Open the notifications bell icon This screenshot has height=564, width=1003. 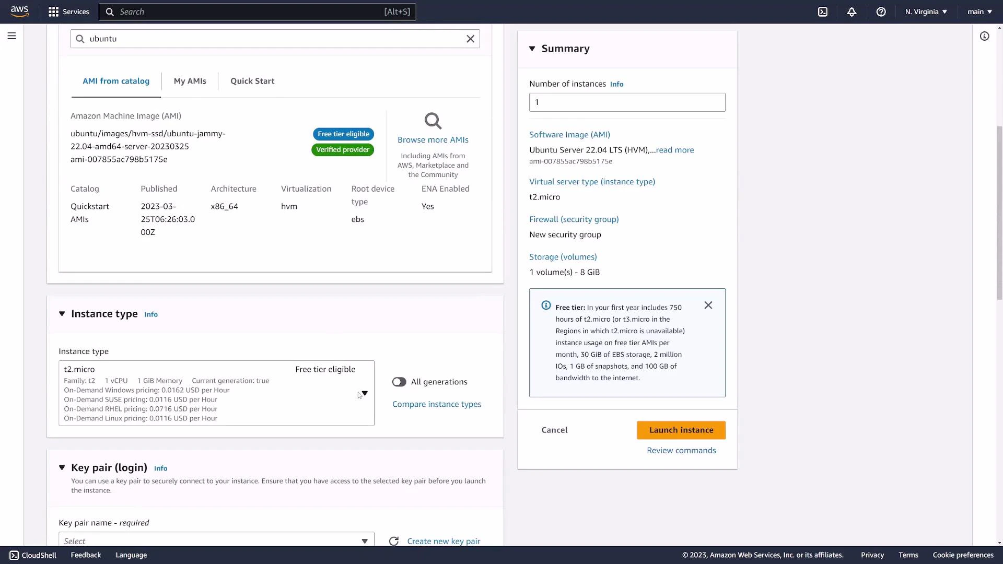(x=852, y=11)
